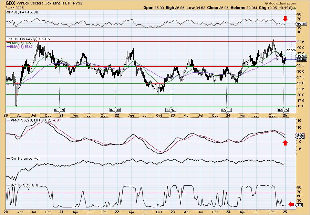Click the RSI(14) 45.38 legend label
This screenshot has height=215, width=310.
click(24, 12)
